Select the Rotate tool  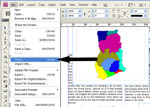point(5,68)
